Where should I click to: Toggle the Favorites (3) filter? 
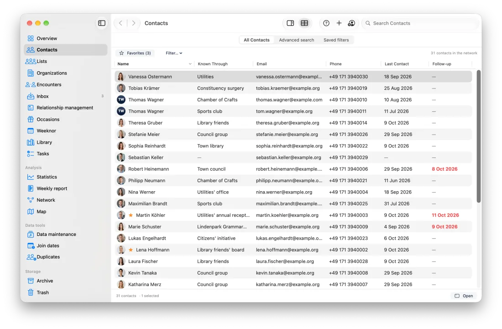135,53
